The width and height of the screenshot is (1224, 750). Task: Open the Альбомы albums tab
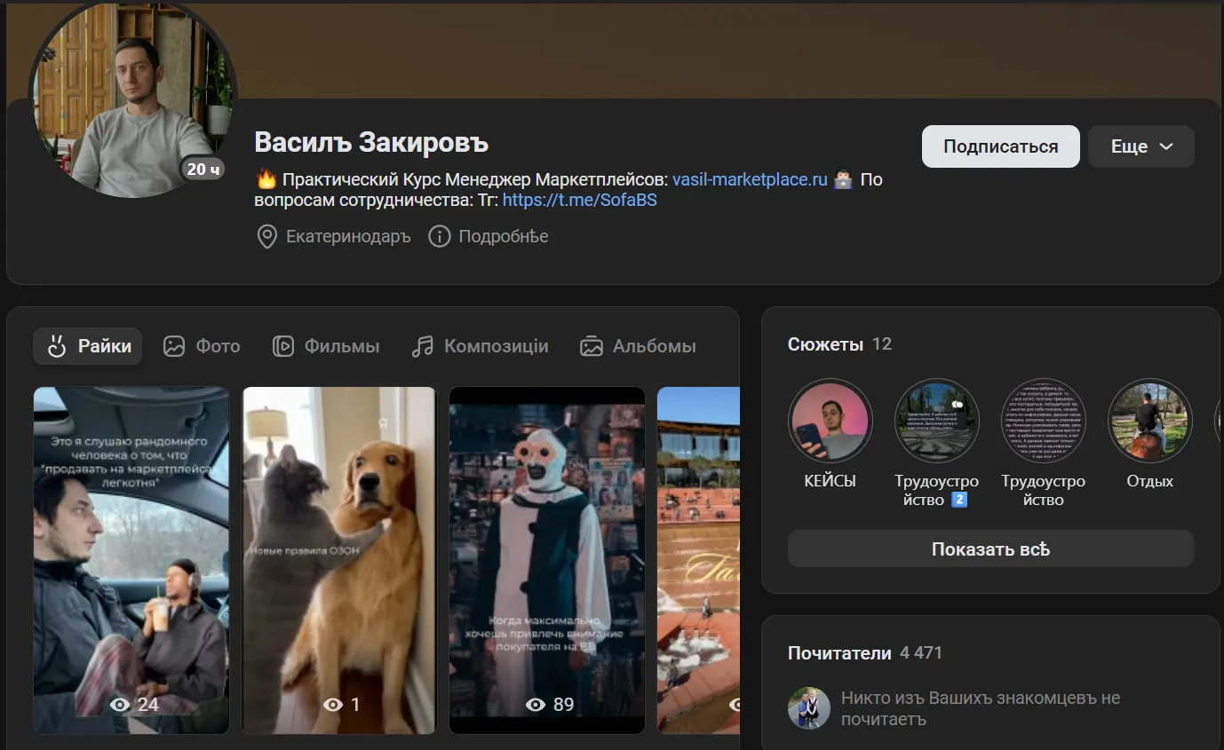pyautogui.click(x=638, y=346)
